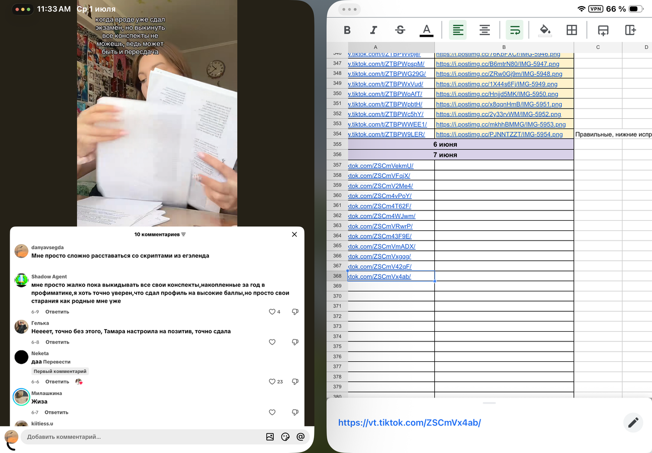Viewport: 652px width, 453px height.
Task: Toggle strikethrough formatting
Action: coord(400,30)
